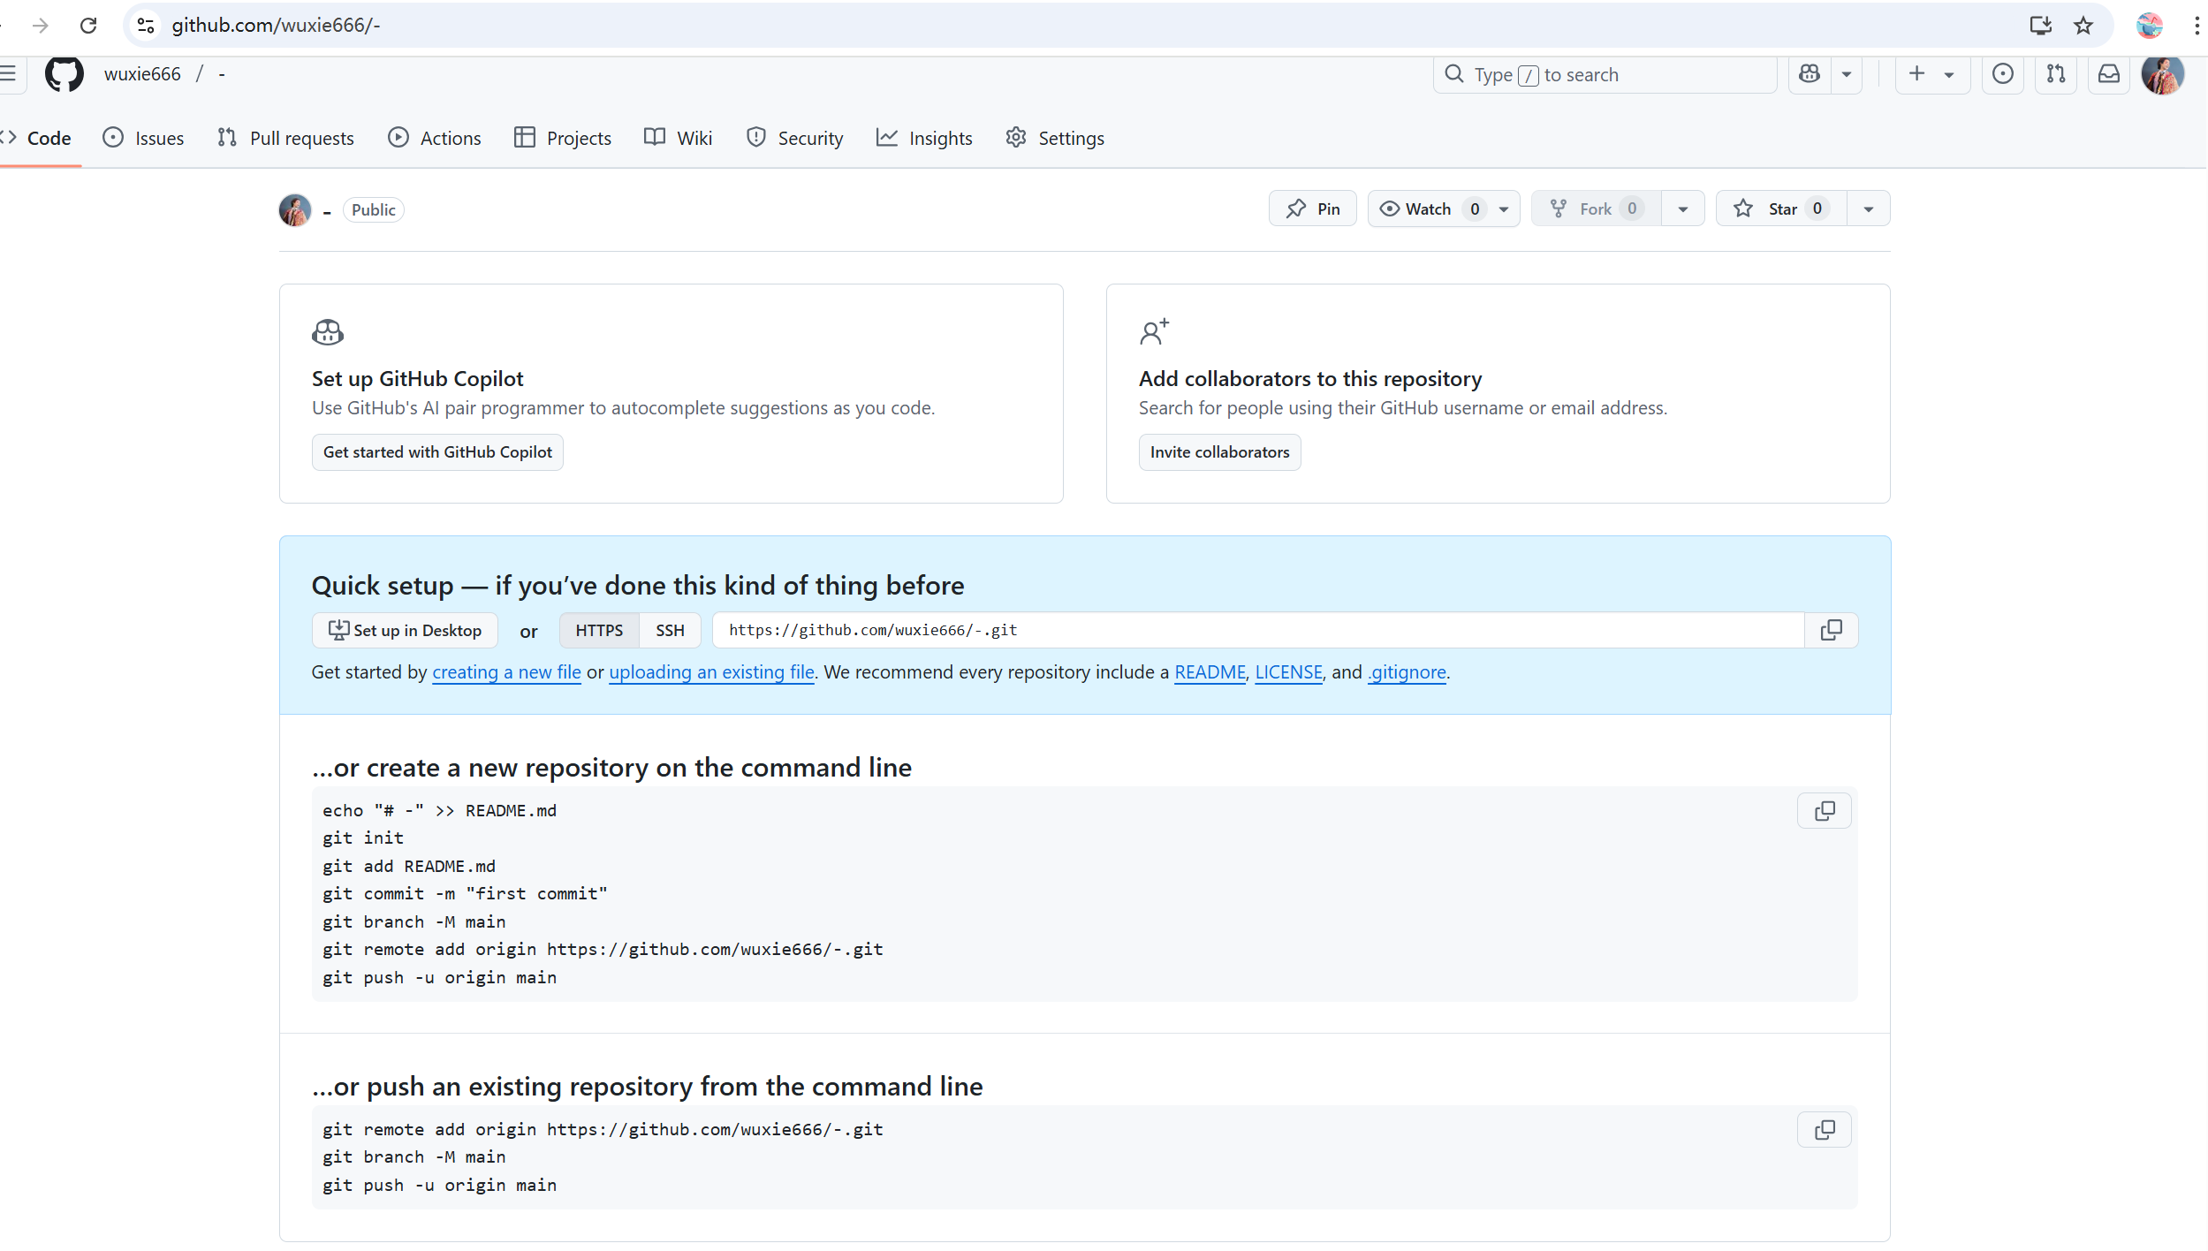Open the create new plus menu
The width and height of the screenshot is (2208, 1251).
[x=1931, y=74]
